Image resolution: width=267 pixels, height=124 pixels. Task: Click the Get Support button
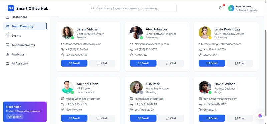click(x=15, y=117)
